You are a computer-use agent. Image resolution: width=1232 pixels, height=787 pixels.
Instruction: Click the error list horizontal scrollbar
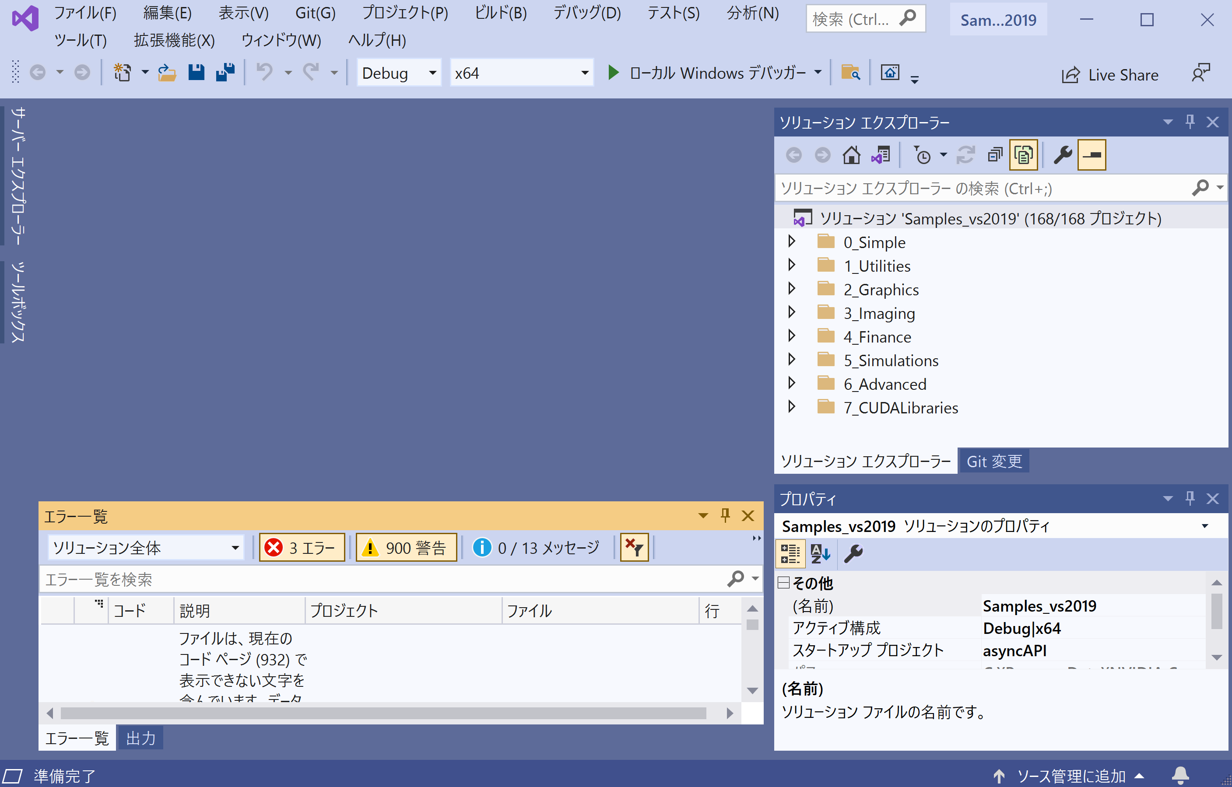point(383,713)
